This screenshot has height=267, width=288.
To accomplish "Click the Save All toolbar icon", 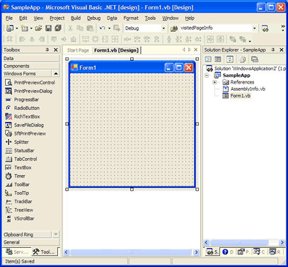I will coord(58,28).
